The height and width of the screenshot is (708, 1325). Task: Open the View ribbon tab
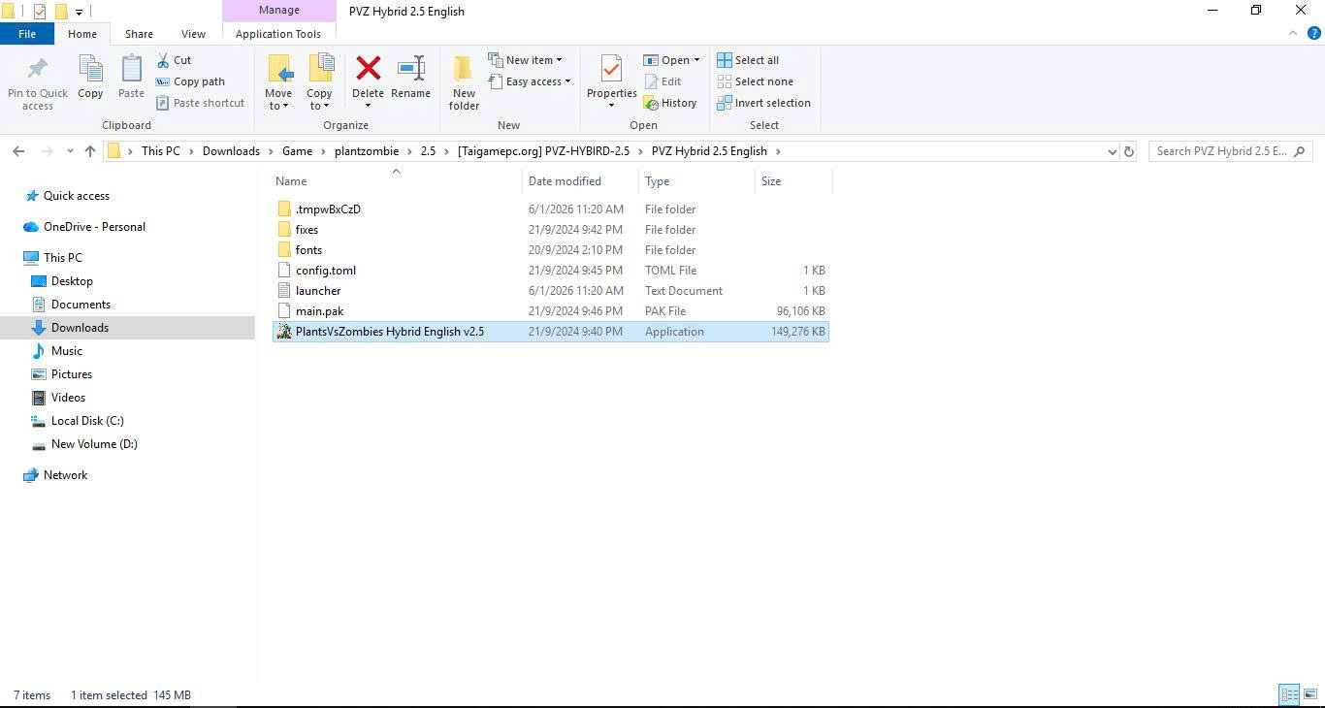click(x=193, y=34)
